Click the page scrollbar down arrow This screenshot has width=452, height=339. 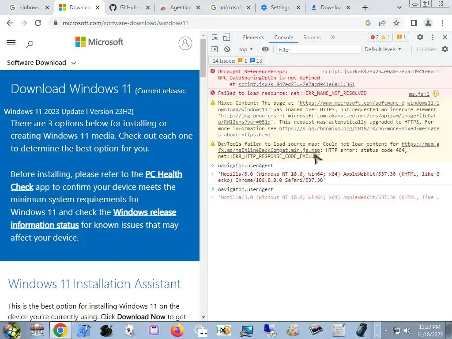[x=203, y=317]
